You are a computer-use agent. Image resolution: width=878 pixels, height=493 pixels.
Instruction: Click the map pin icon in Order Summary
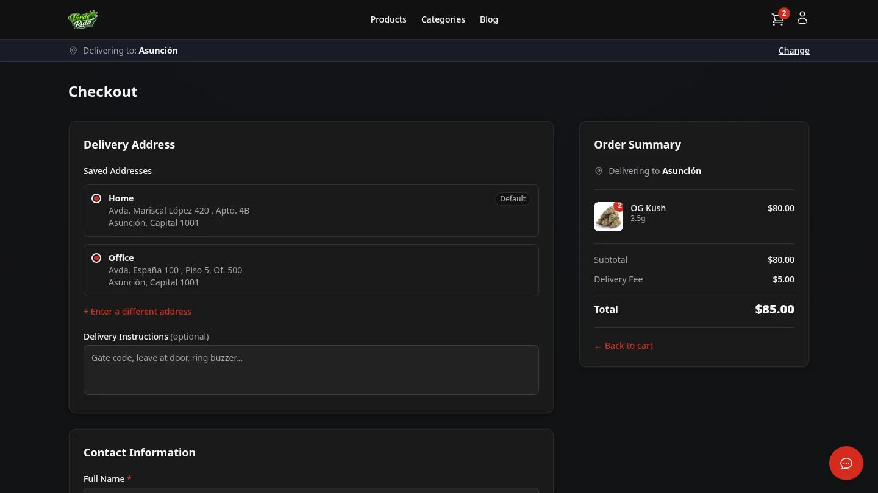point(599,171)
